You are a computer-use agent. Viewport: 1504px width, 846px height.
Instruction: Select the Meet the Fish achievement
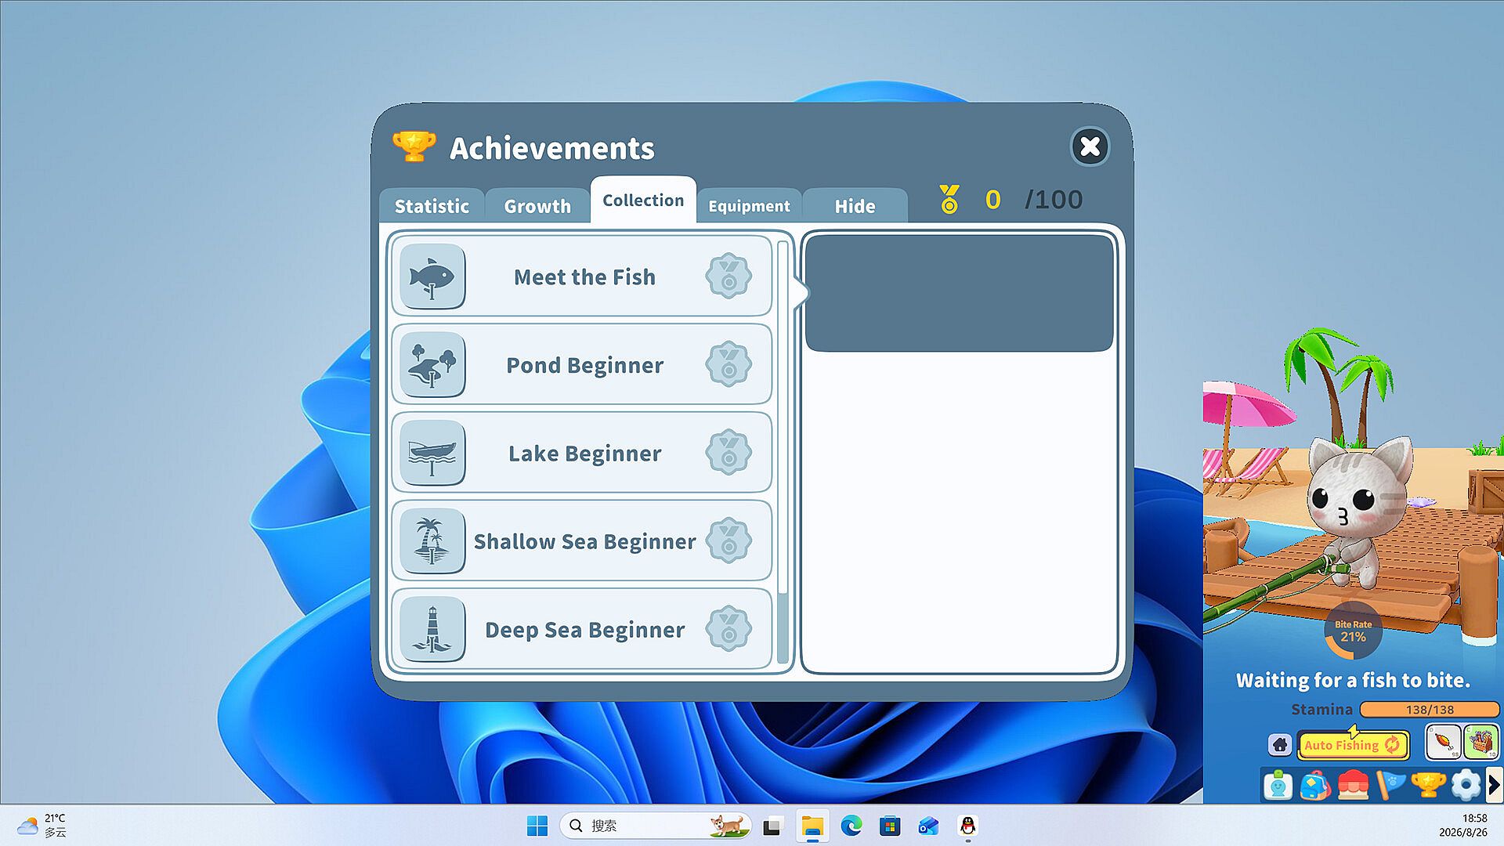coord(582,277)
